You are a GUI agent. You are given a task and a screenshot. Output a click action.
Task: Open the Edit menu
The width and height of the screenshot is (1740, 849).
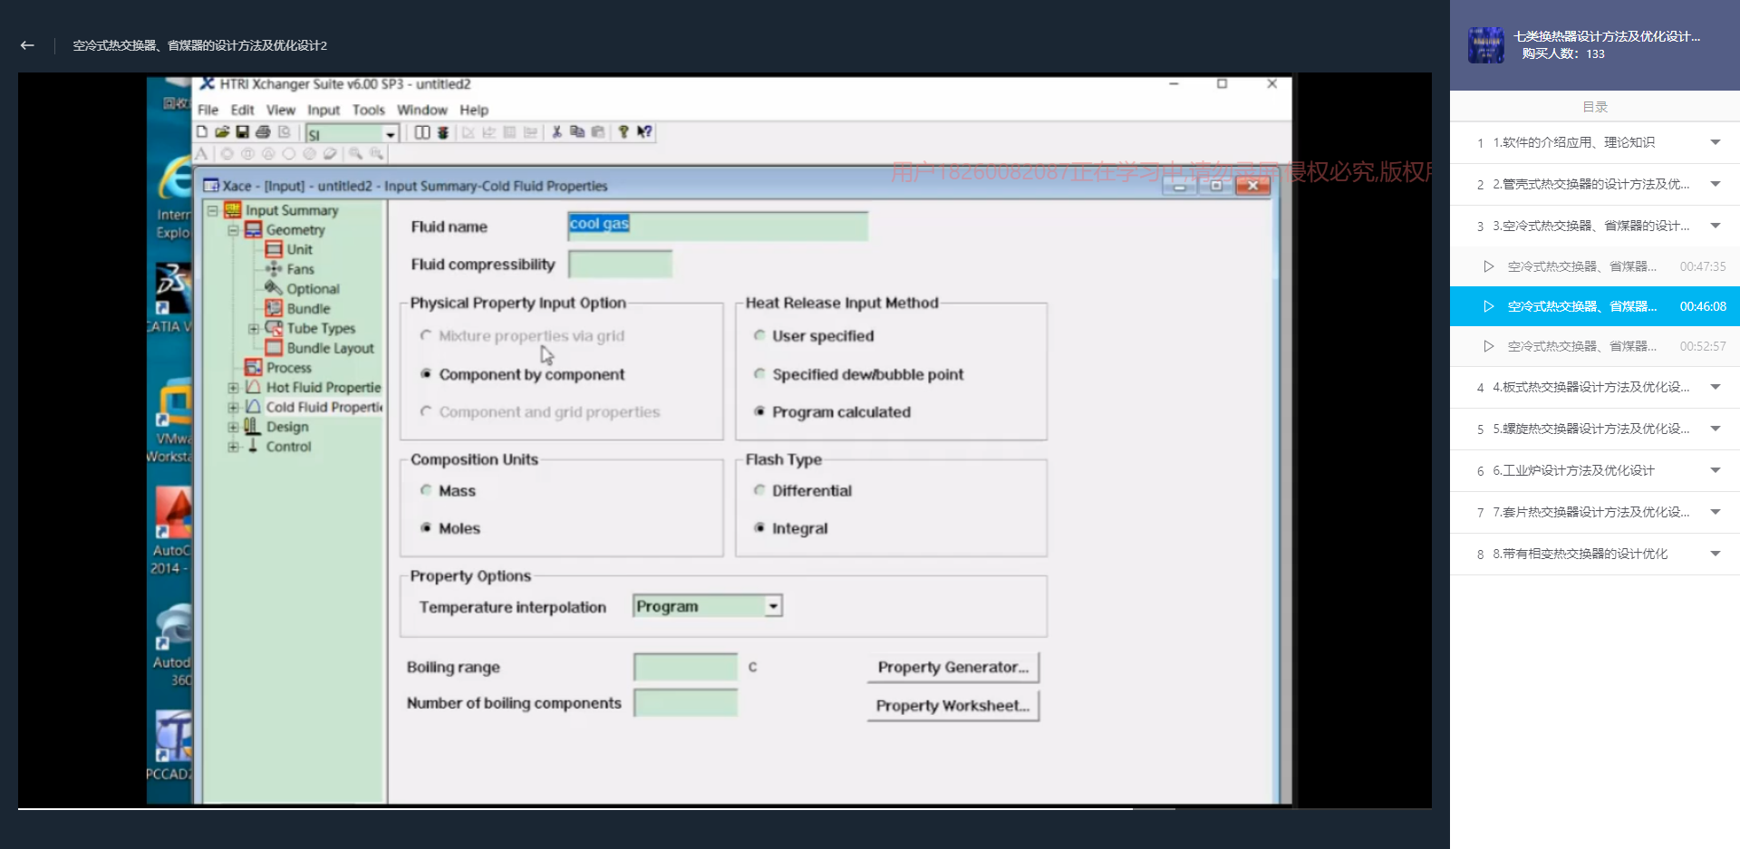[242, 110]
